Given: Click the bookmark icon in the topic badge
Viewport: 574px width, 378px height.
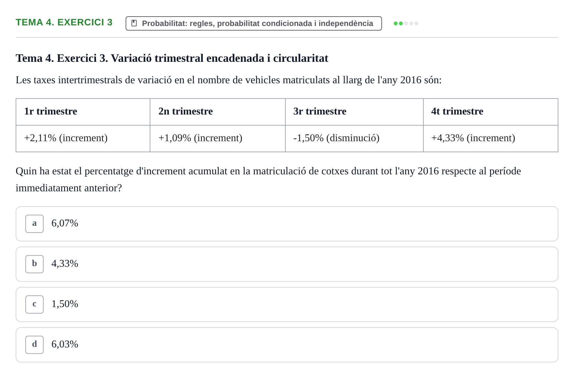Looking at the screenshot, I should pyautogui.click(x=134, y=23).
